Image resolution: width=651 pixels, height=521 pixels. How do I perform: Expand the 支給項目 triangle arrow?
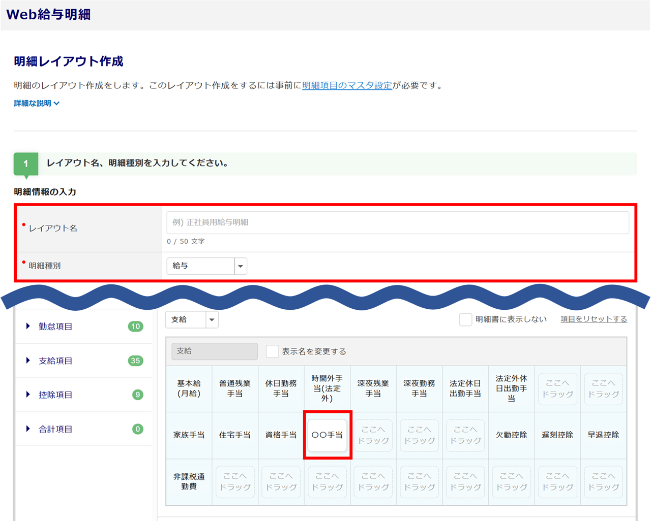tap(28, 361)
